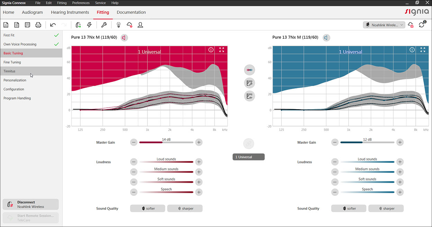
Task: Mute the blue-side hearing instrument speaker
Action: (x=326, y=38)
